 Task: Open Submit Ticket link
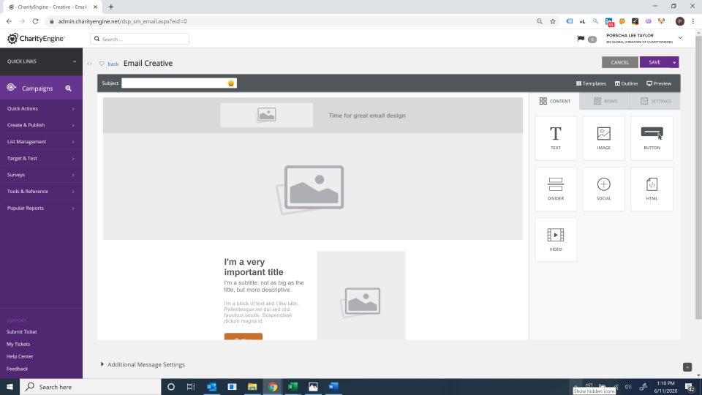point(21,332)
